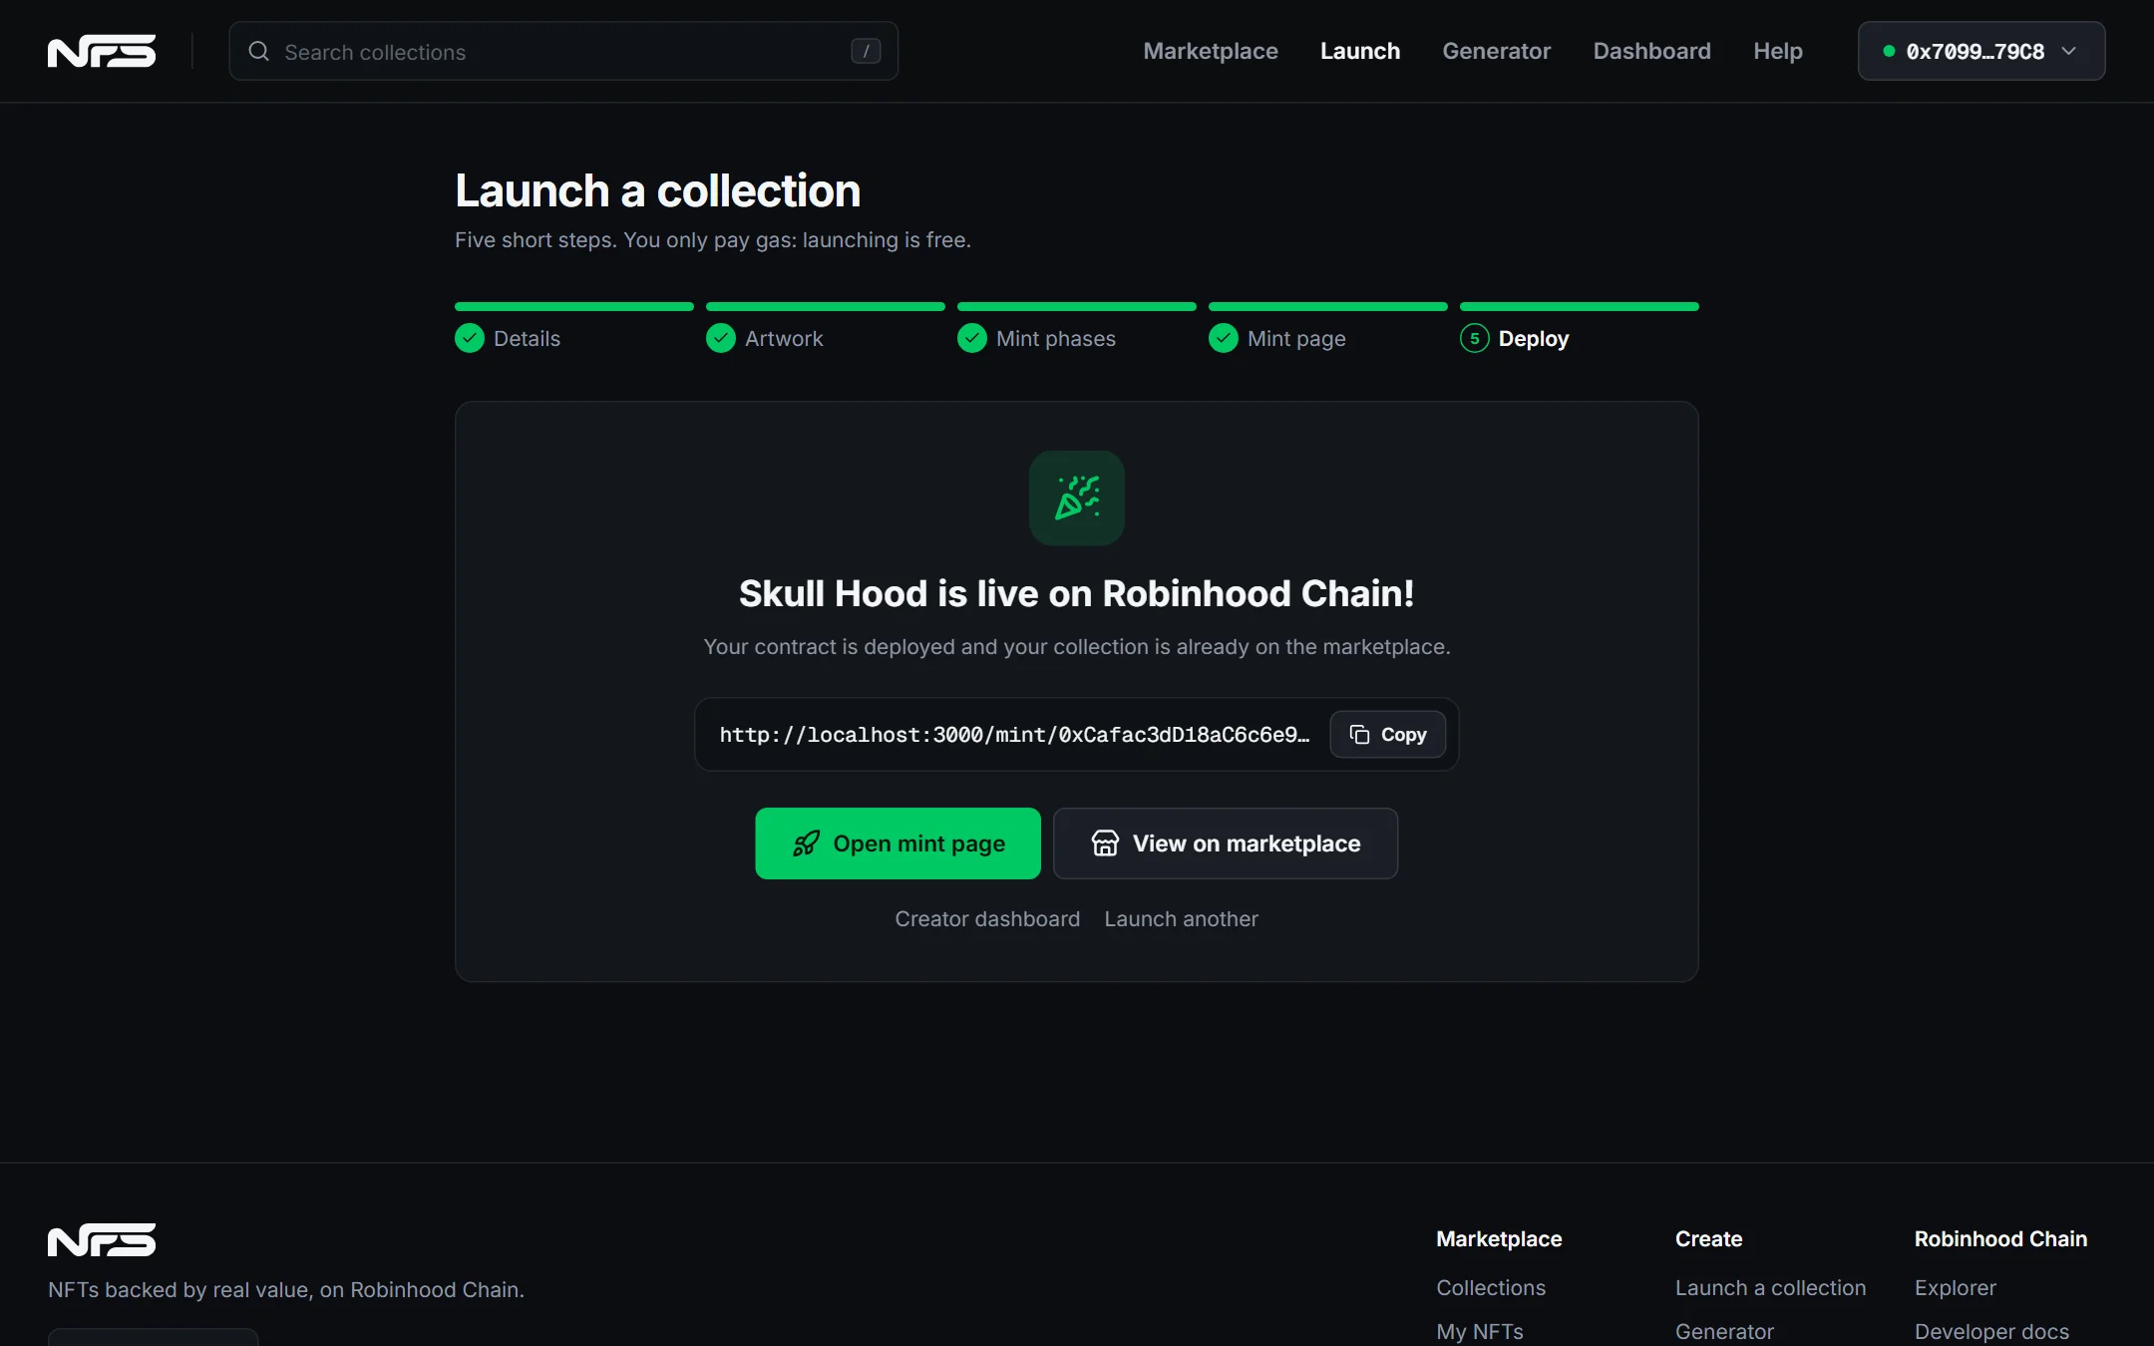Go to the Artwork step

tap(784, 338)
